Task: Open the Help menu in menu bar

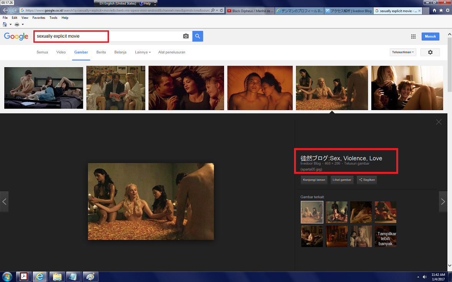Action: 65,18
